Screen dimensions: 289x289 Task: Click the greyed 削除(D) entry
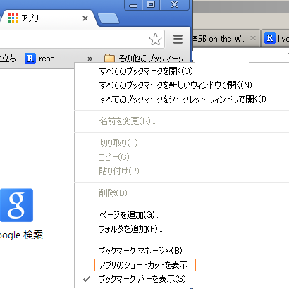[182, 193]
